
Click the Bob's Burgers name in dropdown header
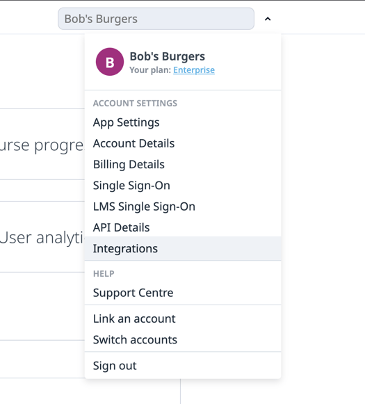pyautogui.click(x=168, y=56)
